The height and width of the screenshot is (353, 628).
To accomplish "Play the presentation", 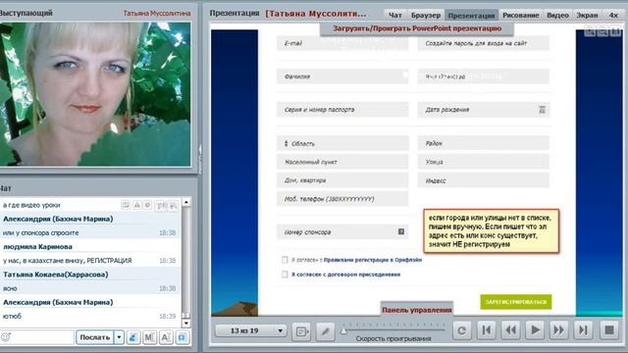I will click(535, 330).
